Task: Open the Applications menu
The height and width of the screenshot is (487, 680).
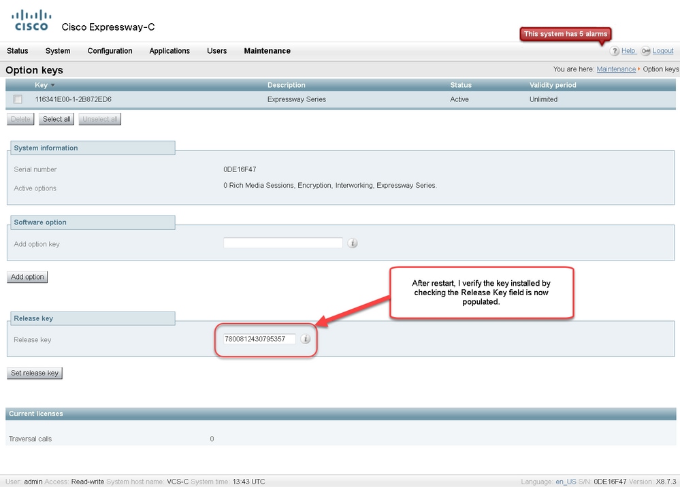Action: pos(169,51)
